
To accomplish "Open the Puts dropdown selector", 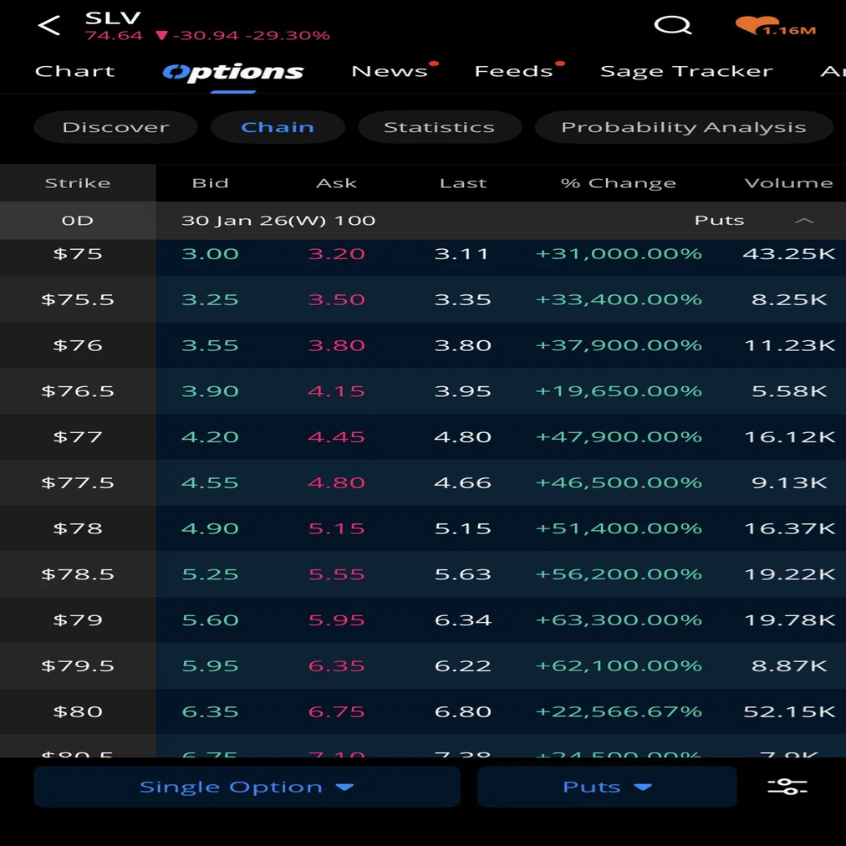I will [607, 787].
